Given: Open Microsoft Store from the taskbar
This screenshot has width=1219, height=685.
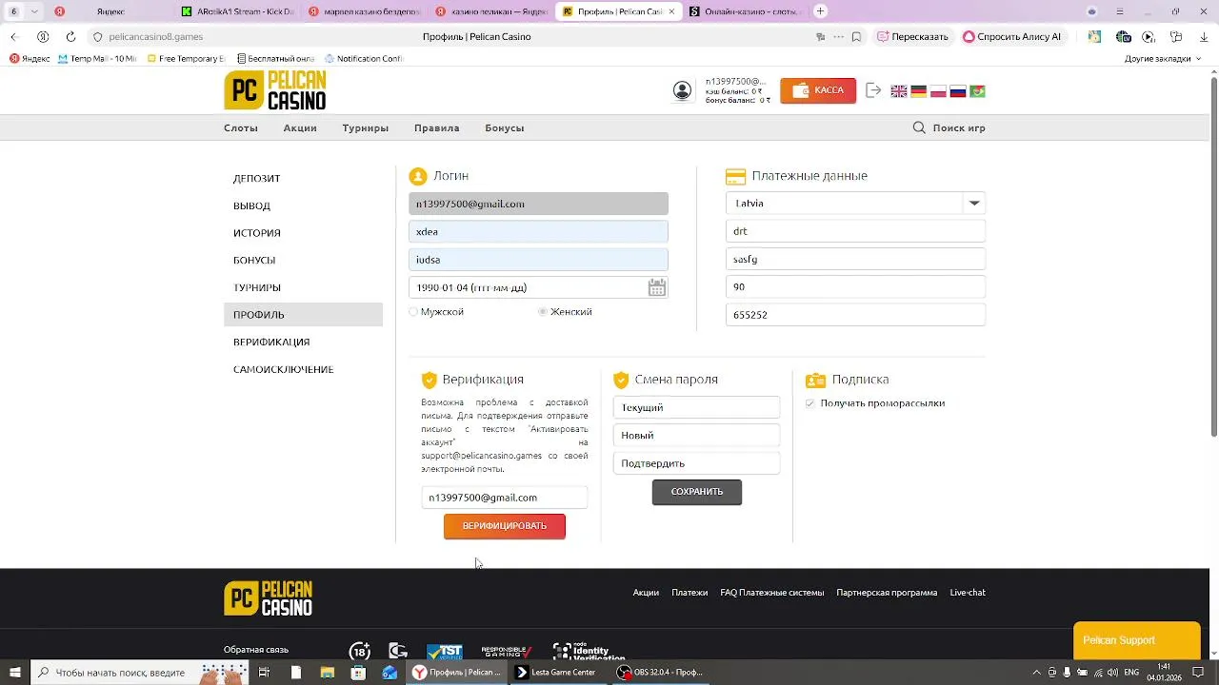Looking at the screenshot, I should click(358, 672).
